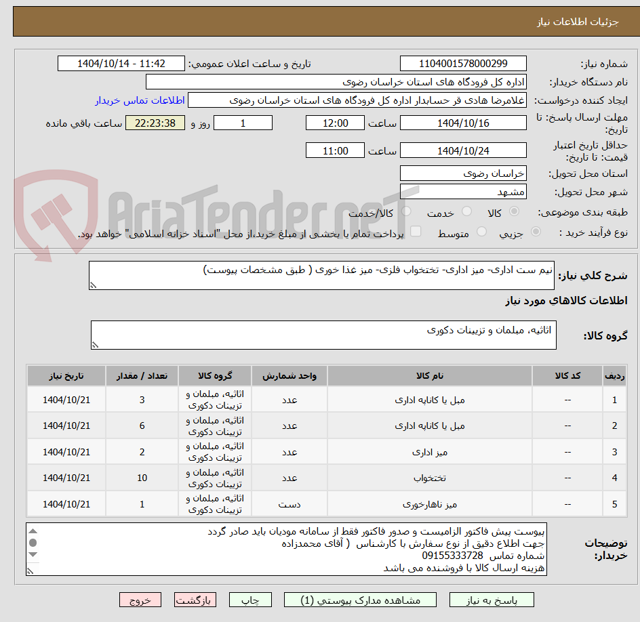Image resolution: width=640 pixels, height=622 pixels.
Task: Click resize grip of گروه کالا box
Action: click(95, 345)
